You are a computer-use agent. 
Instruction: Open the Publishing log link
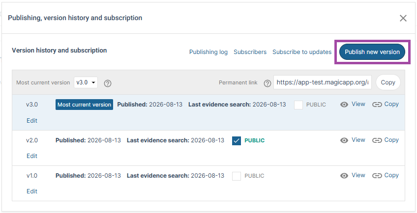pyautogui.click(x=208, y=52)
